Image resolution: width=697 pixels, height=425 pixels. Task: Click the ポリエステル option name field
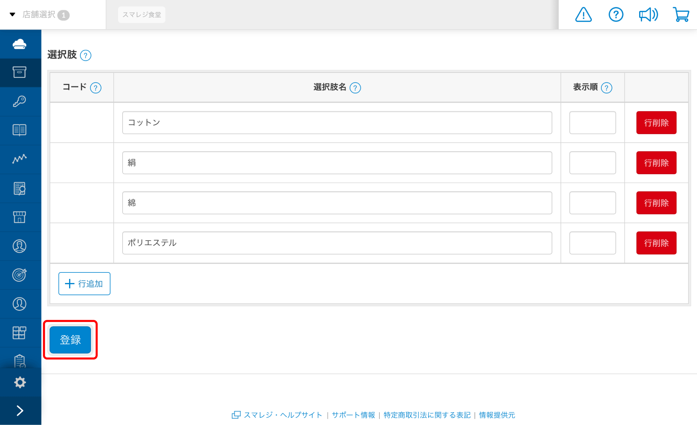[337, 243]
